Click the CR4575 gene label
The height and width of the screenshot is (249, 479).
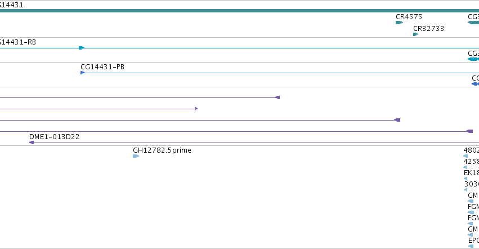[x=409, y=17]
